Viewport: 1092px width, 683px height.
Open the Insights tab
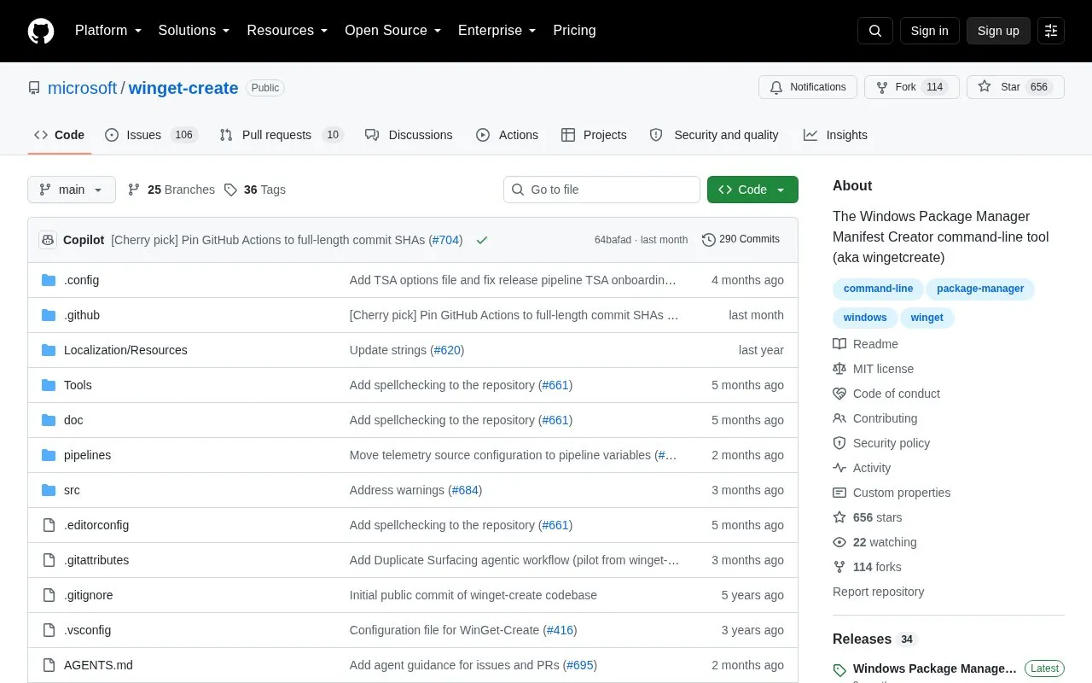click(835, 135)
